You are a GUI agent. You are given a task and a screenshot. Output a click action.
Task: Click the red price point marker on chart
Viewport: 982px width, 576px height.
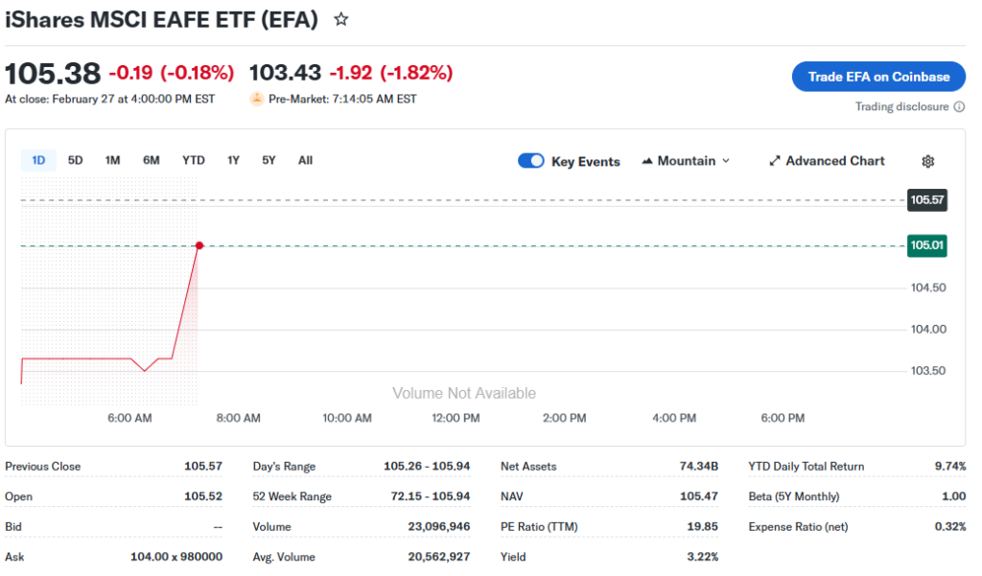[x=199, y=246]
